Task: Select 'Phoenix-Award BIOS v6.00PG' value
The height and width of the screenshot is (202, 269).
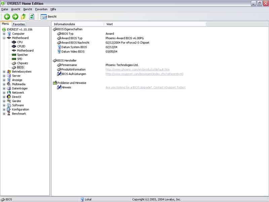Action: [x=124, y=38]
